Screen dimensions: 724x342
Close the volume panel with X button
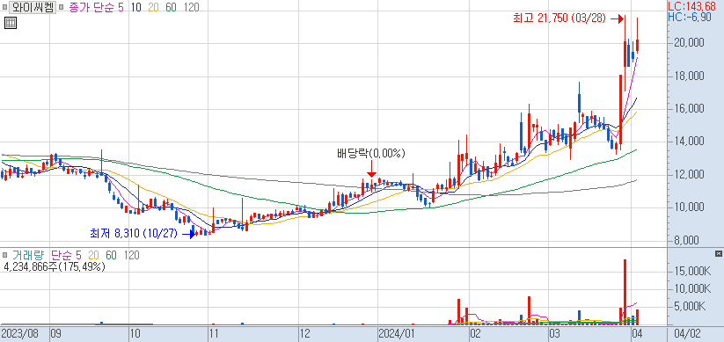coord(718,254)
